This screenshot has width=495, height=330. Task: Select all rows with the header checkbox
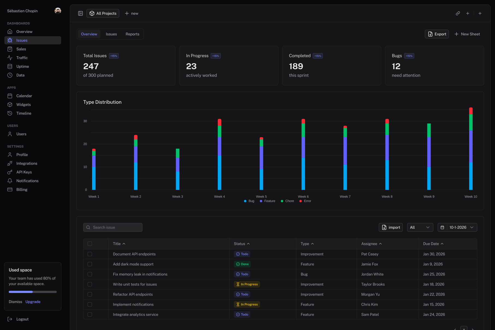(90, 244)
